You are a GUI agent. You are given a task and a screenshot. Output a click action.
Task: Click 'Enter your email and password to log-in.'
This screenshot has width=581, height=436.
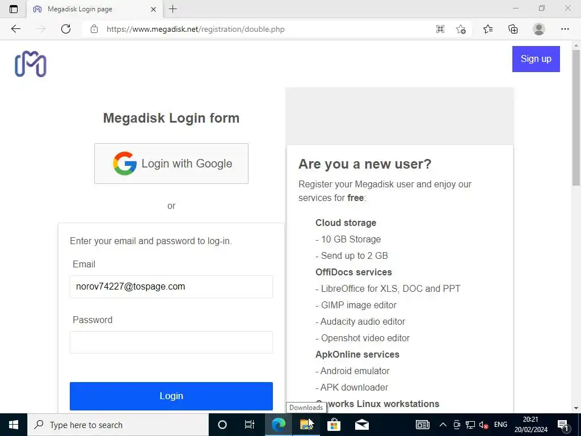[x=151, y=241]
